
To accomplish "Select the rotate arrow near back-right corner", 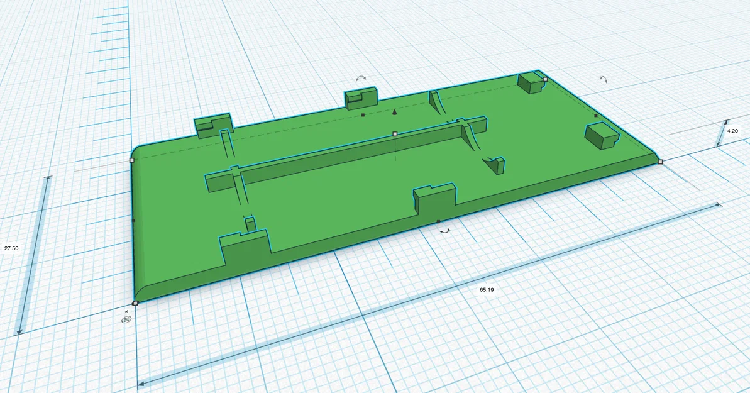I will coord(604,79).
